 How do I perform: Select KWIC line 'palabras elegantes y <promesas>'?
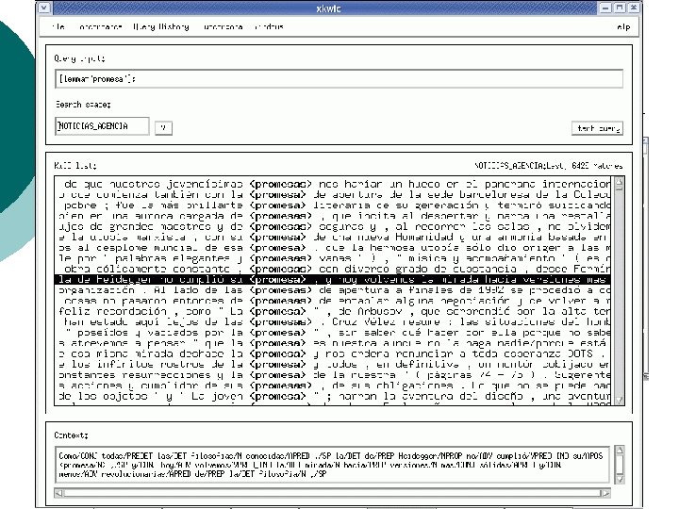click(334, 258)
